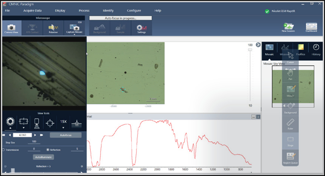Viewport: 325px width, 176px height.
Task: Click the Sample collection icon
Action: click(120, 28)
